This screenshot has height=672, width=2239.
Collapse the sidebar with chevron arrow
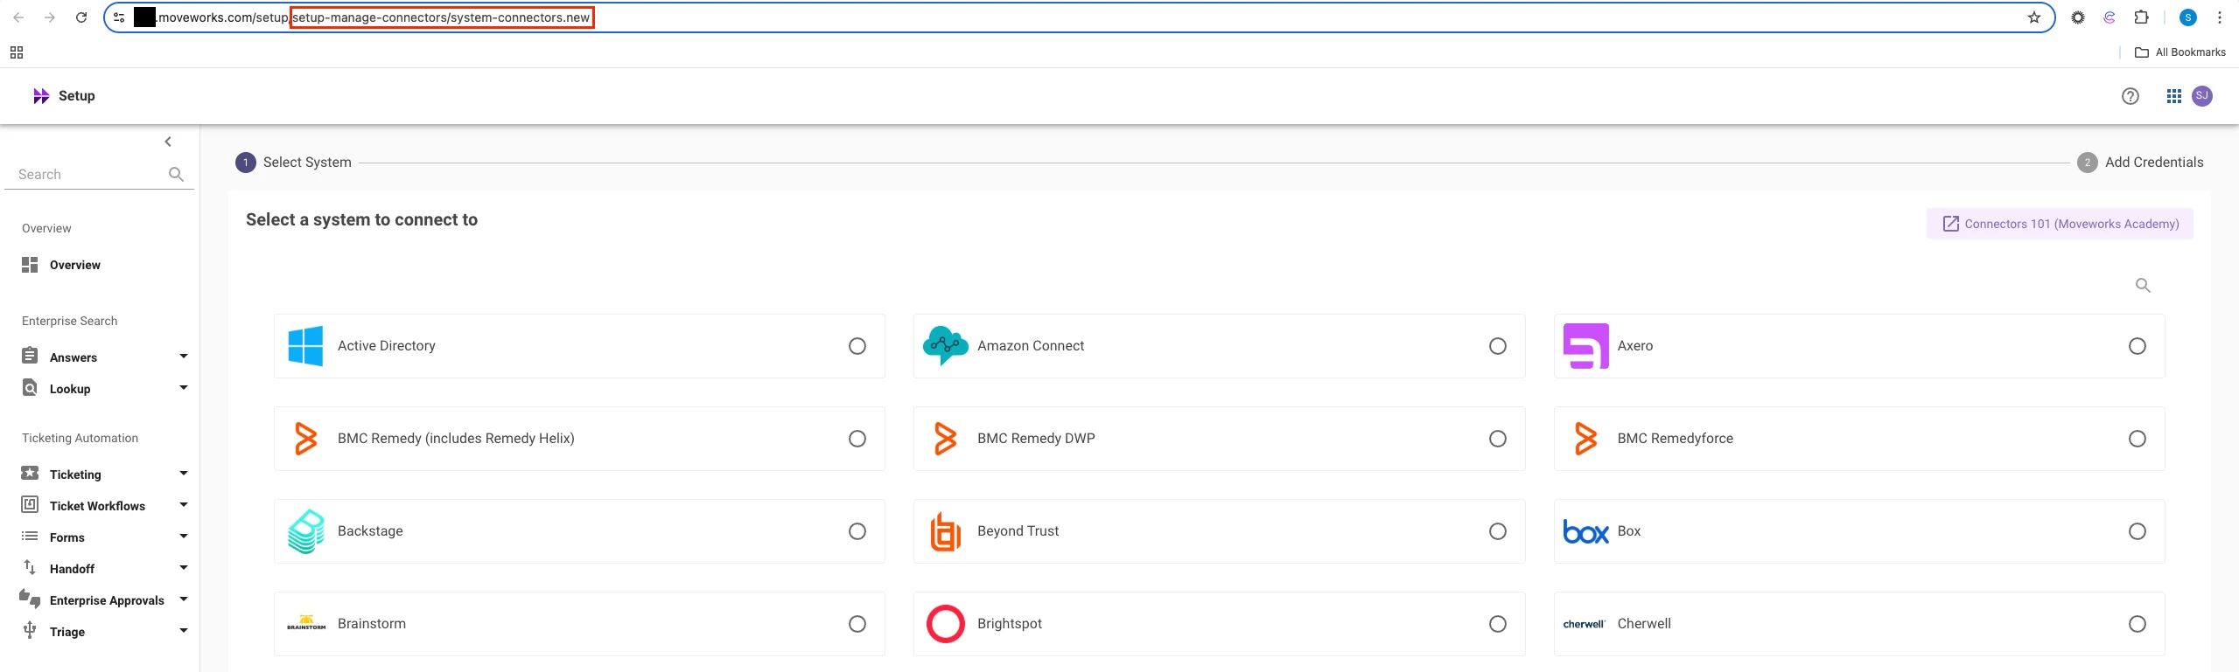click(x=168, y=142)
